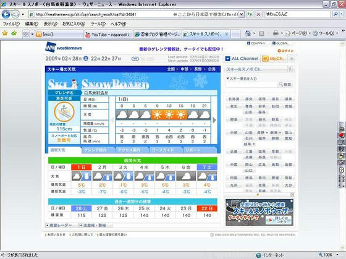Click the next forecast arrow

(x=214, y=121)
